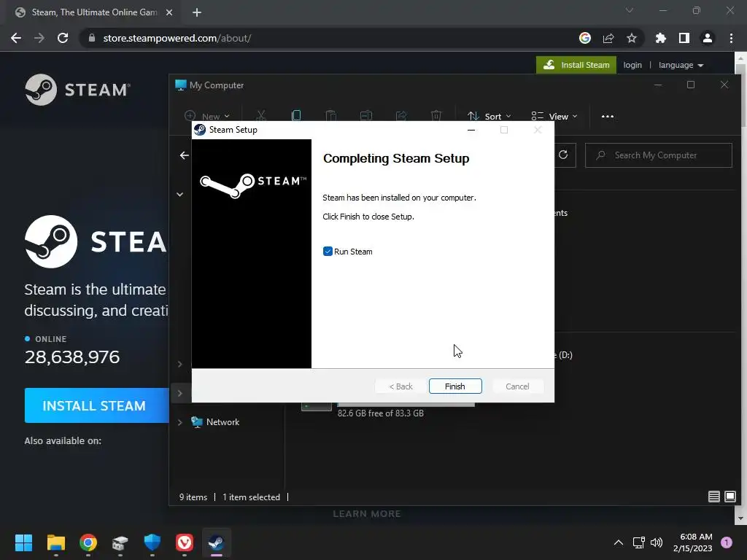Click the drive D: storage usage bar
747x560 pixels.
[x=406, y=405]
